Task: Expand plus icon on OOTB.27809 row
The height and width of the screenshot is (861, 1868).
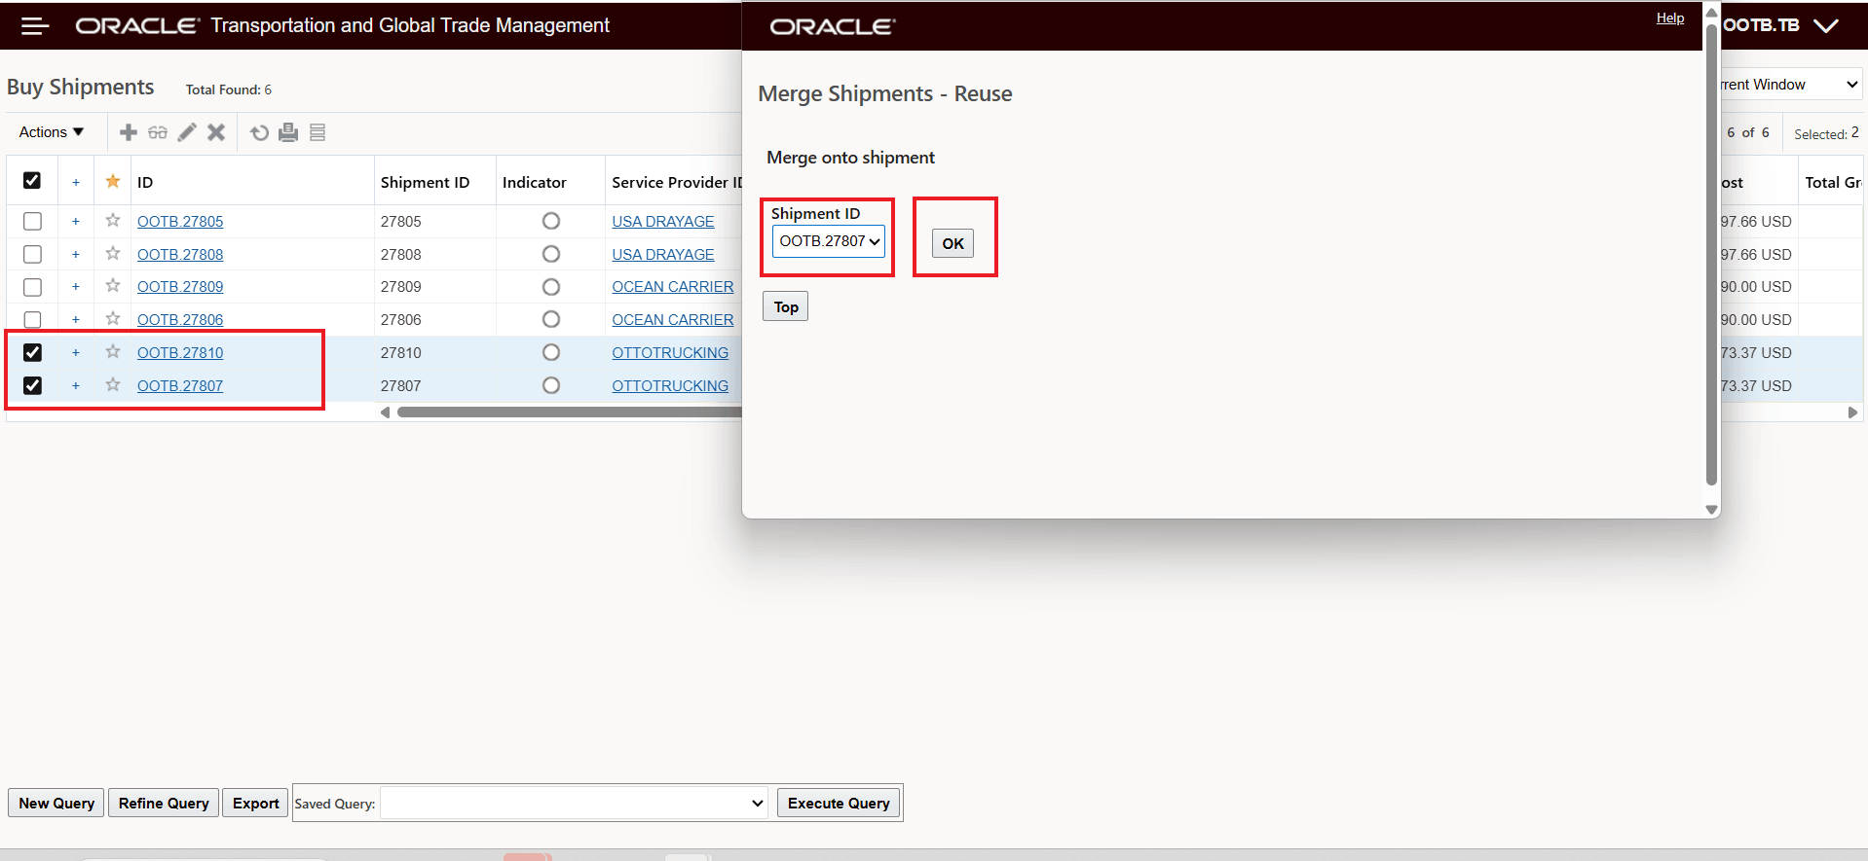Action: click(76, 287)
